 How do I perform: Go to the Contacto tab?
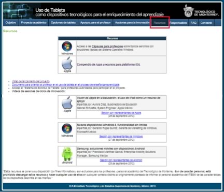[206, 23]
